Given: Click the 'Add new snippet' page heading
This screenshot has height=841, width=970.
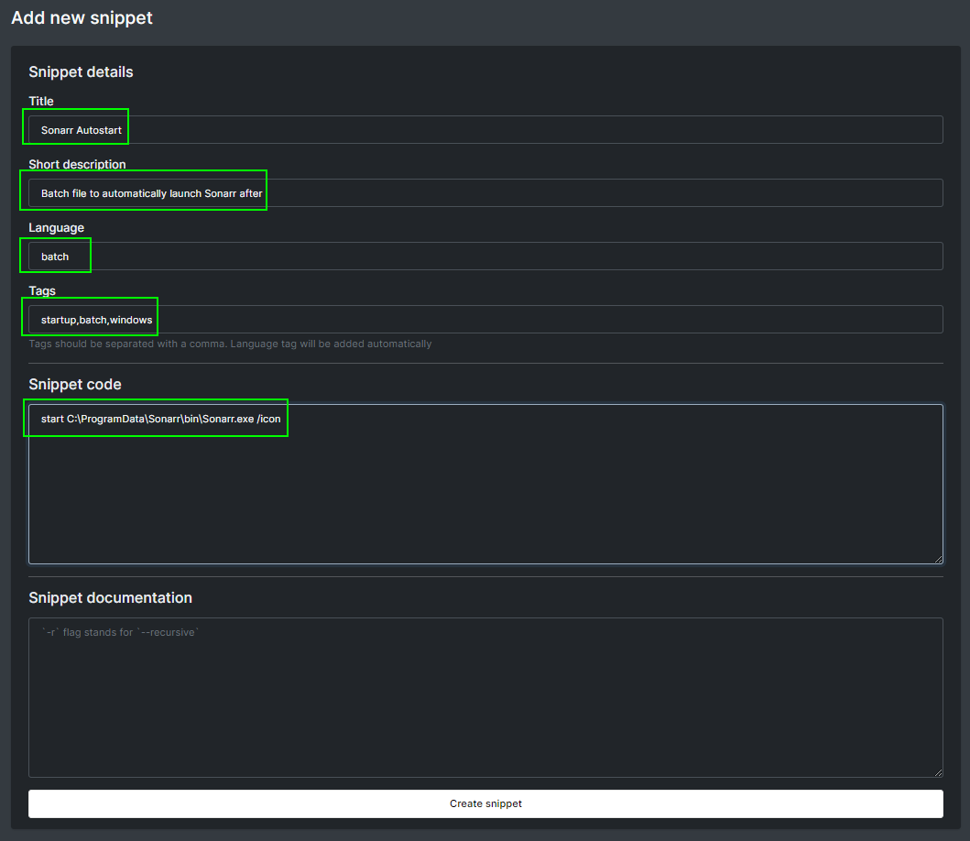Looking at the screenshot, I should point(82,18).
